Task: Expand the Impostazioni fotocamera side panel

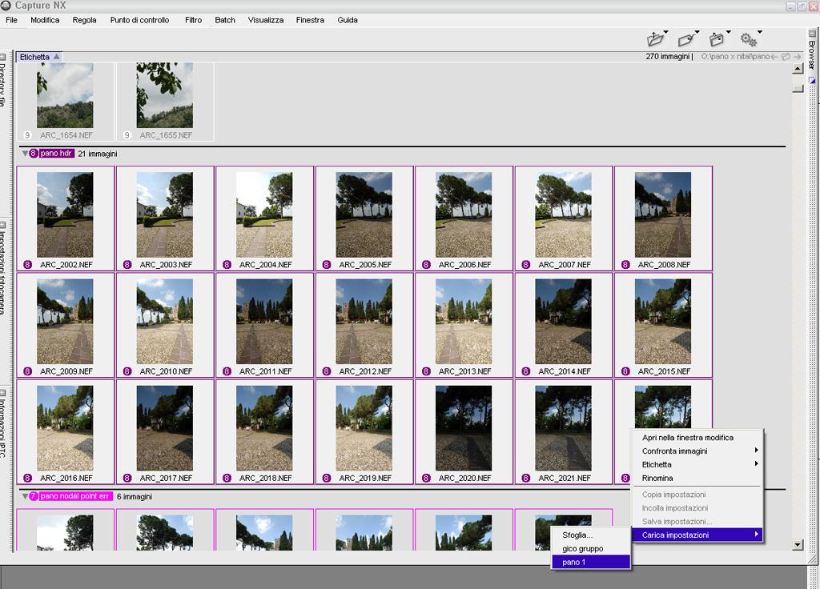Action: click(2, 225)
